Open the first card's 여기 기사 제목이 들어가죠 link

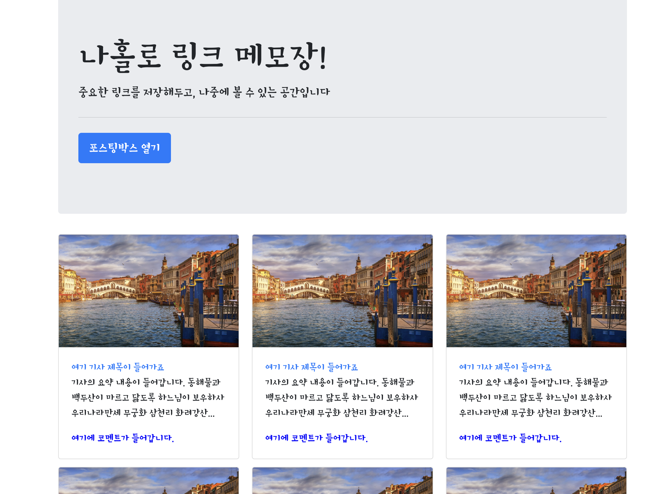[x=118, y=367]
